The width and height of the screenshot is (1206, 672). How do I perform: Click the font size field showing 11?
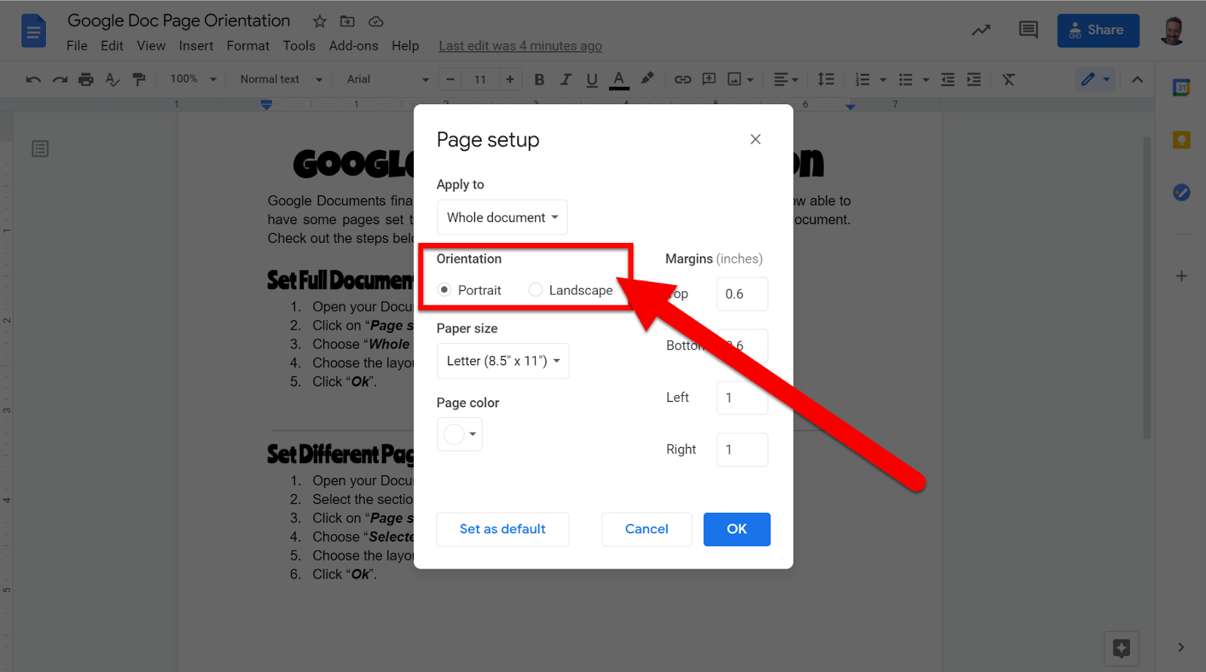click(x=480, y=79)
